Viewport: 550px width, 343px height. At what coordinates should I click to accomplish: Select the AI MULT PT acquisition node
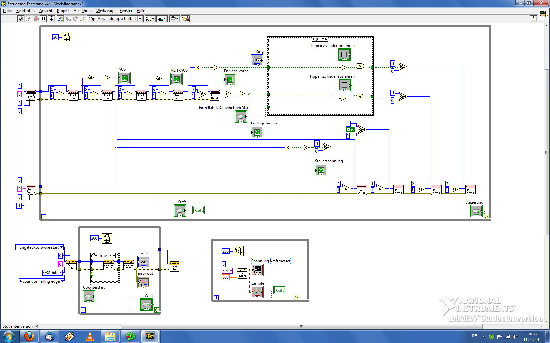pos(242,273)
